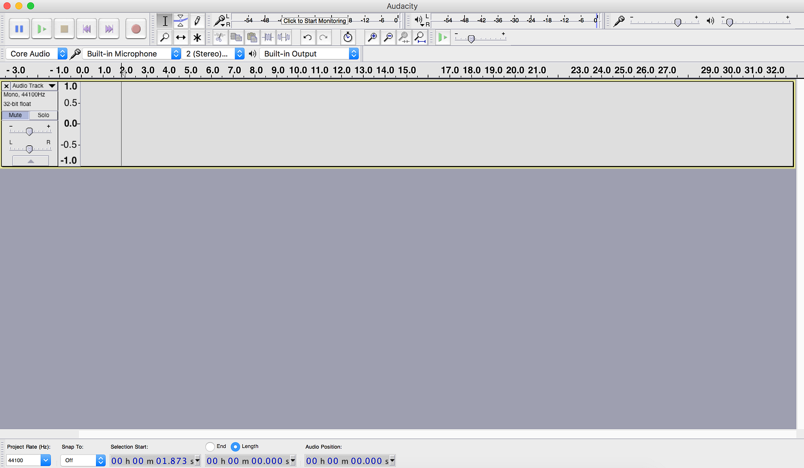The image size is (804, 468).
Task: Click the speaker icon beside the playback slider
Action: tap(710, 21)
